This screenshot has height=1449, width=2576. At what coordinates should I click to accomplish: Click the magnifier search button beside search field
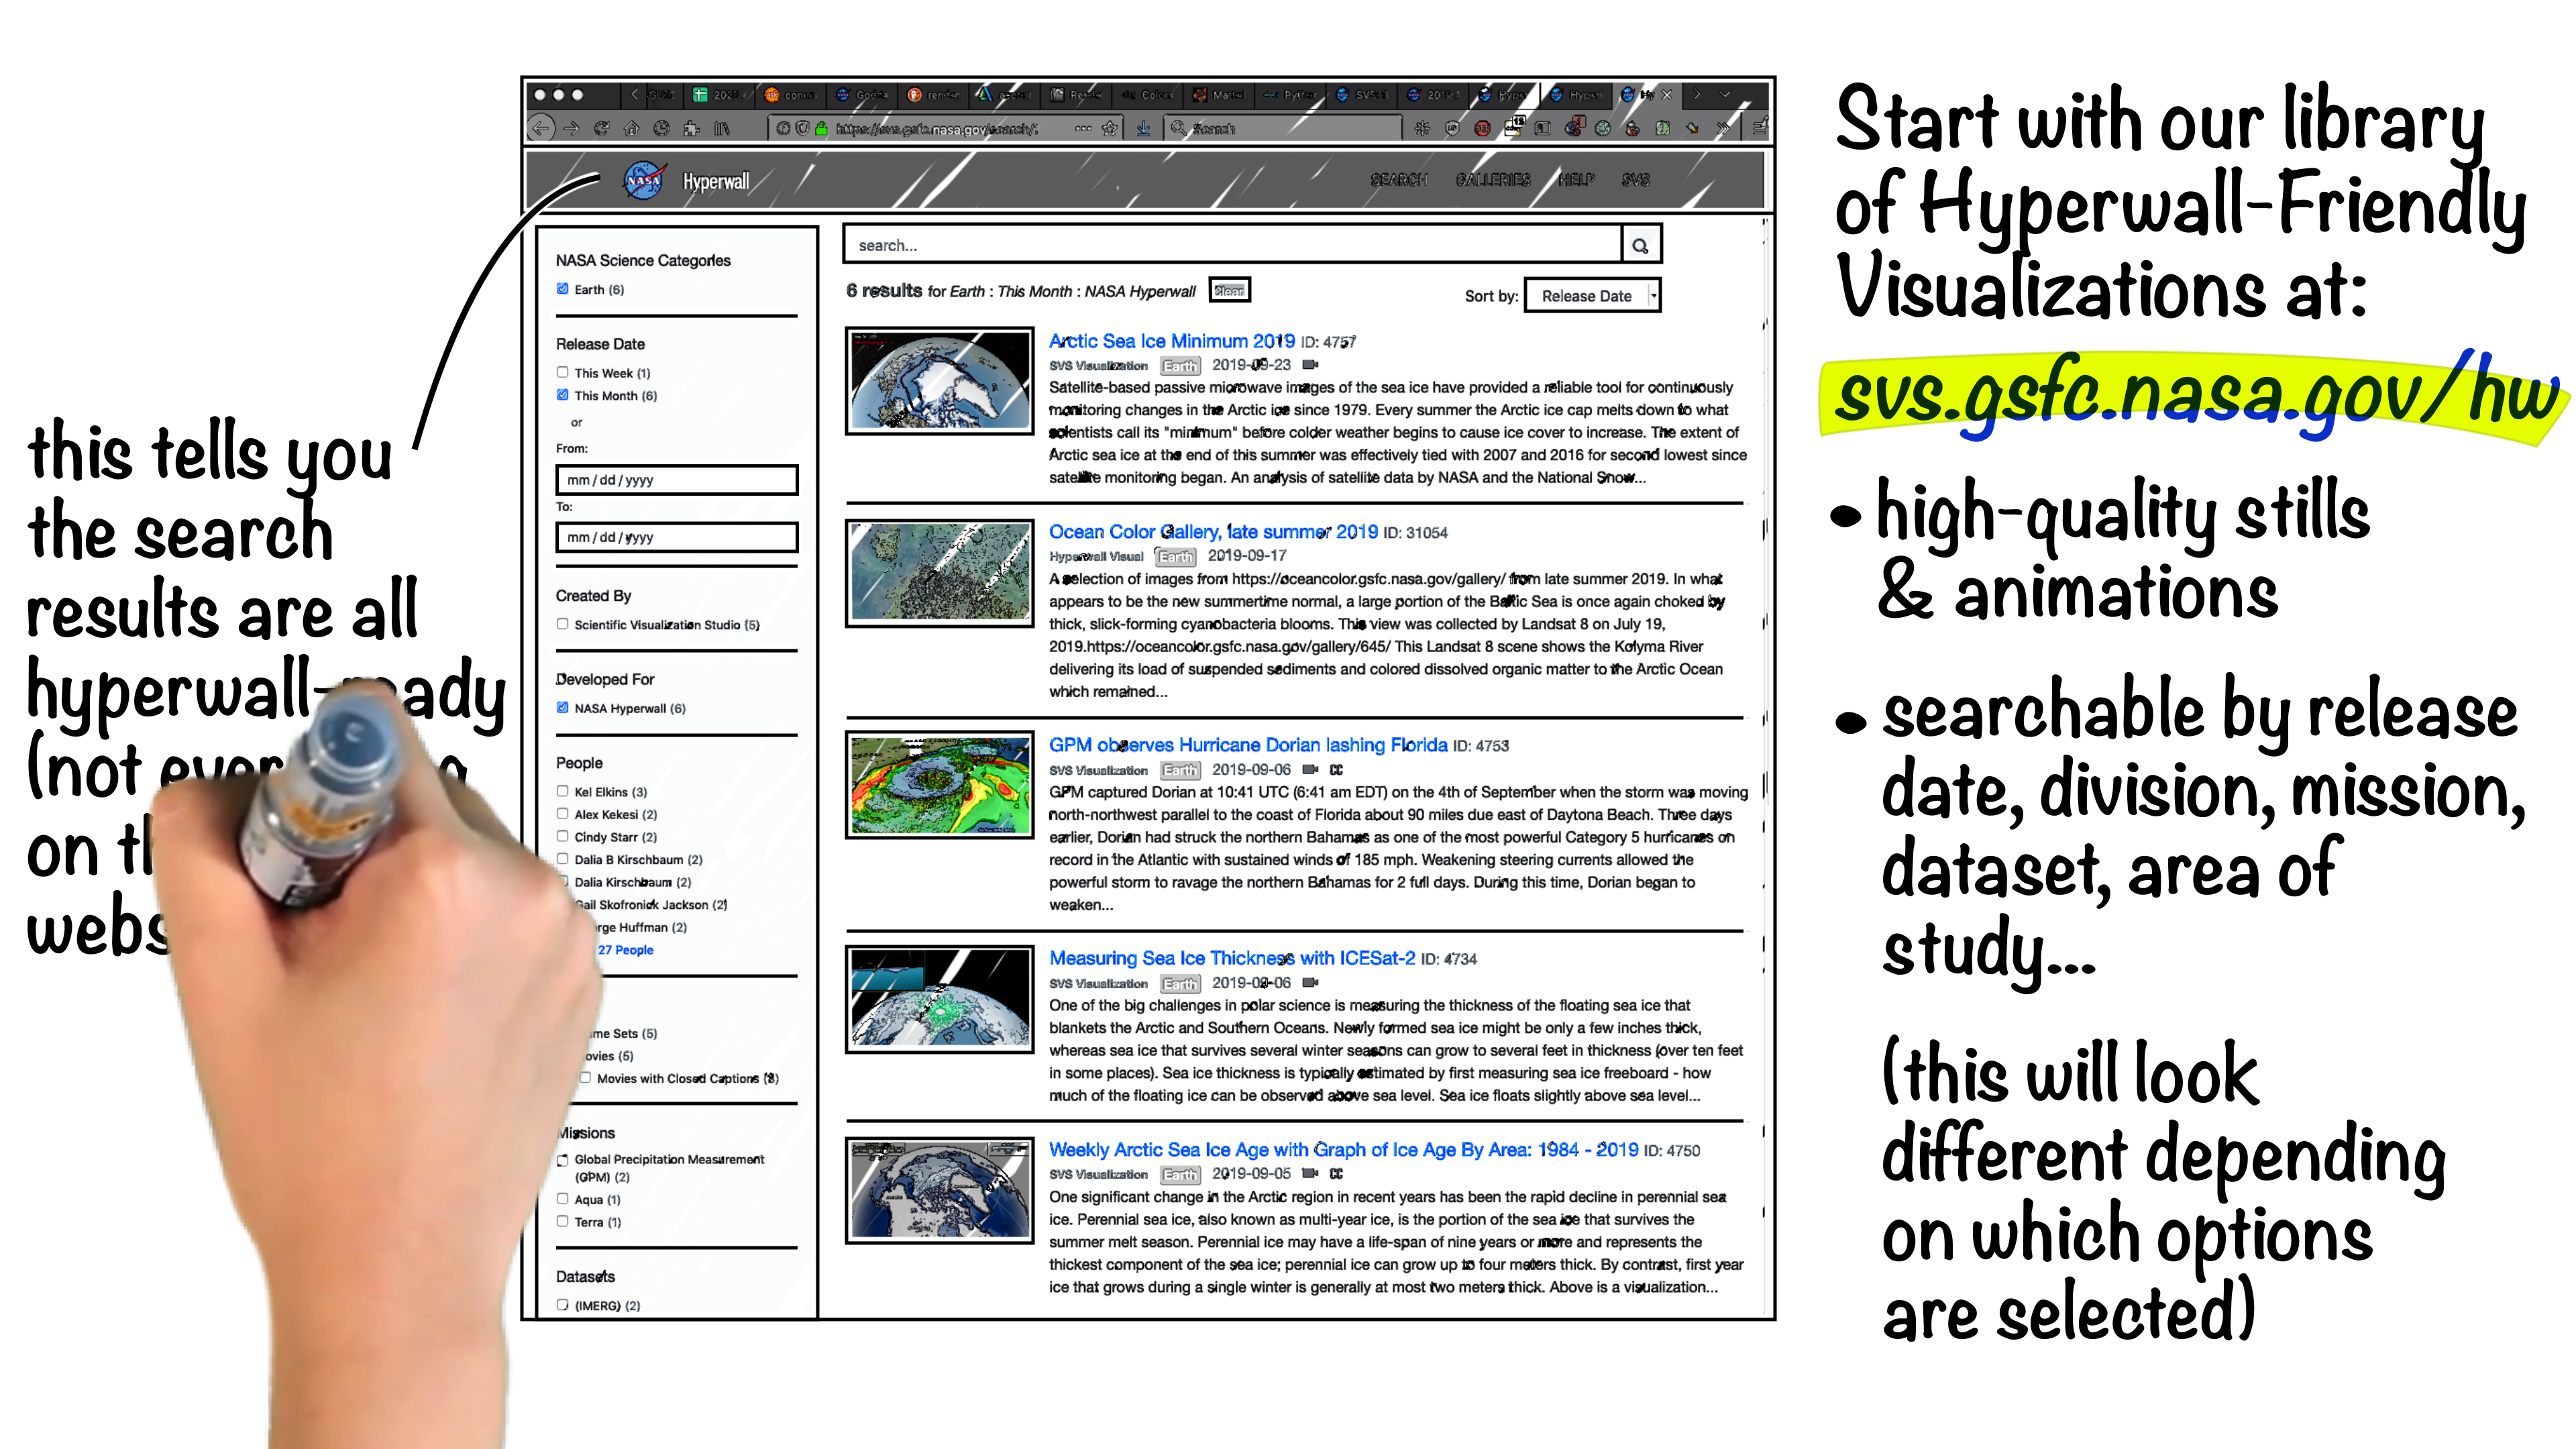click(x=1640, y=245)
